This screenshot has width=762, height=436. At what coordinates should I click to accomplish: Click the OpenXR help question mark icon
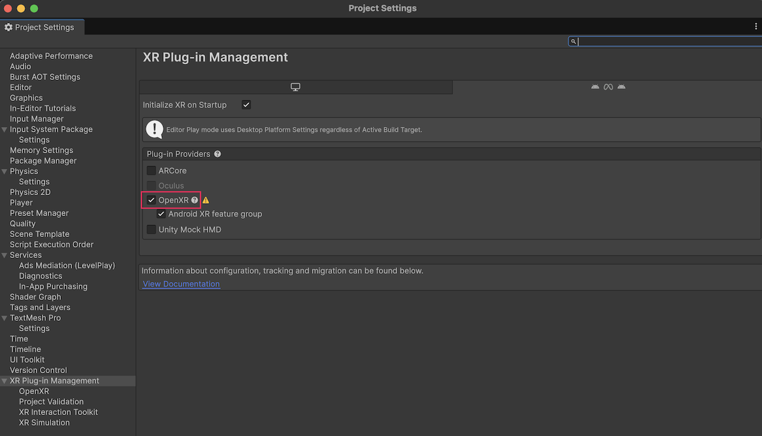[195, 200]
